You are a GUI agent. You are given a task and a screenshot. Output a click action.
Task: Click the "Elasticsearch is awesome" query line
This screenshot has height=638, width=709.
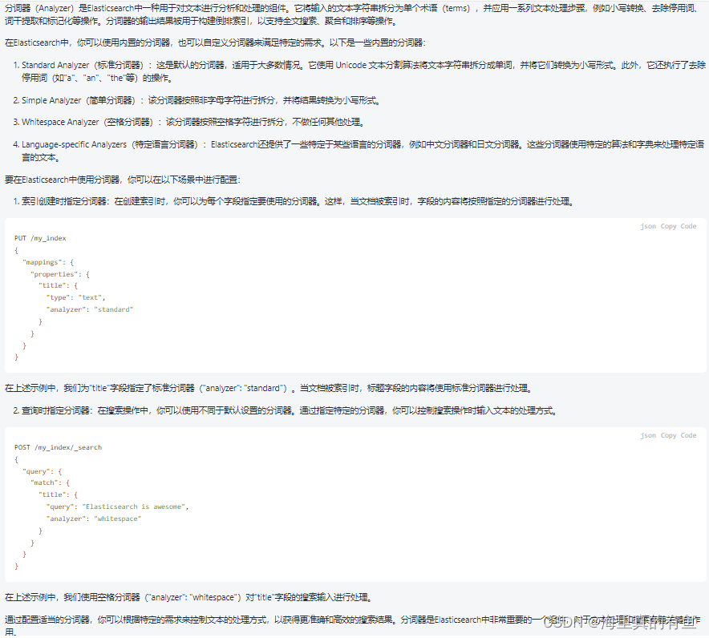(117, 507)
